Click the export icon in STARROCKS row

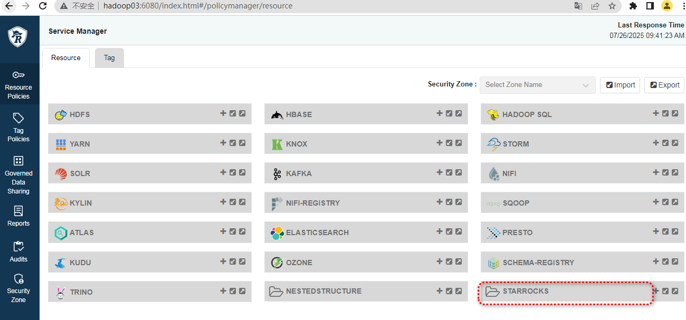pyautogui.click(x=675, y=290)
